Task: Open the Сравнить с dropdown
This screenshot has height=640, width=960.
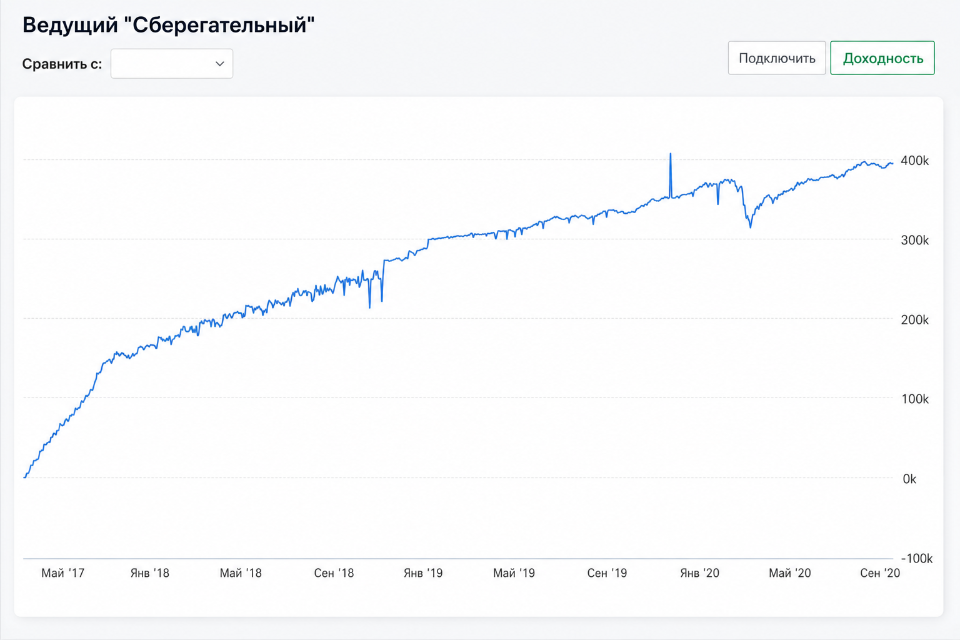Action: [172, 64]
